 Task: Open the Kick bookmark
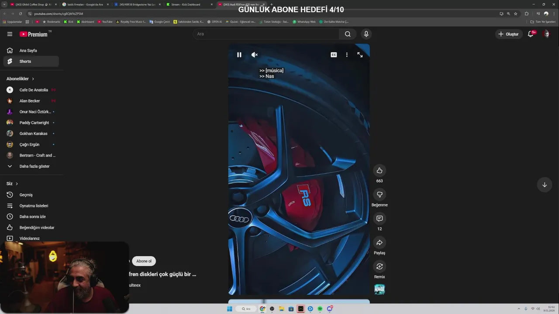click(x=69, y=21)
